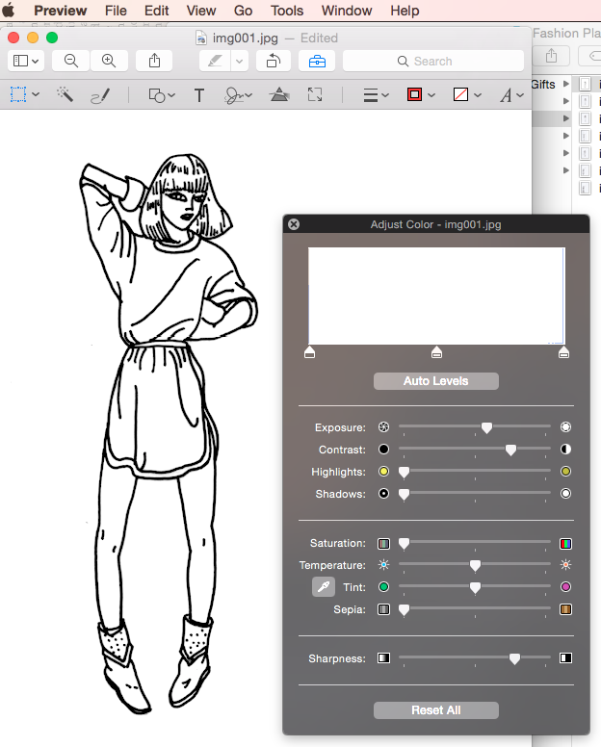The image size is (601, 747).
Task: Click the Edited label in the title bar
Action: click(x=319, y=38)
